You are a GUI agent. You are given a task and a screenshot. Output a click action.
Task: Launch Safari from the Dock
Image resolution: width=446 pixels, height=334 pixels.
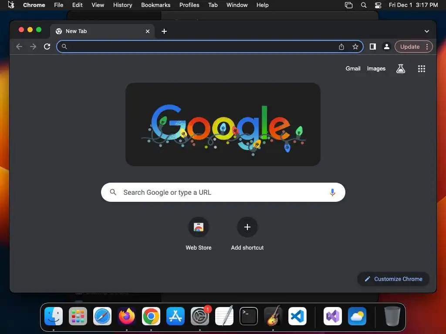click(x=102, y=316)
